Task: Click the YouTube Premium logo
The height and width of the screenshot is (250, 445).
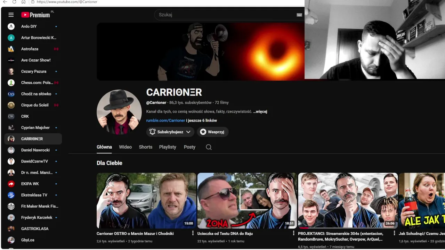Action: pos(36,15)
